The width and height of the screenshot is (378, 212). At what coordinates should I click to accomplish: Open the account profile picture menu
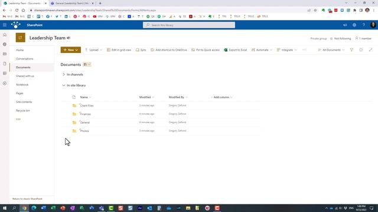click(x=373, y=25)
